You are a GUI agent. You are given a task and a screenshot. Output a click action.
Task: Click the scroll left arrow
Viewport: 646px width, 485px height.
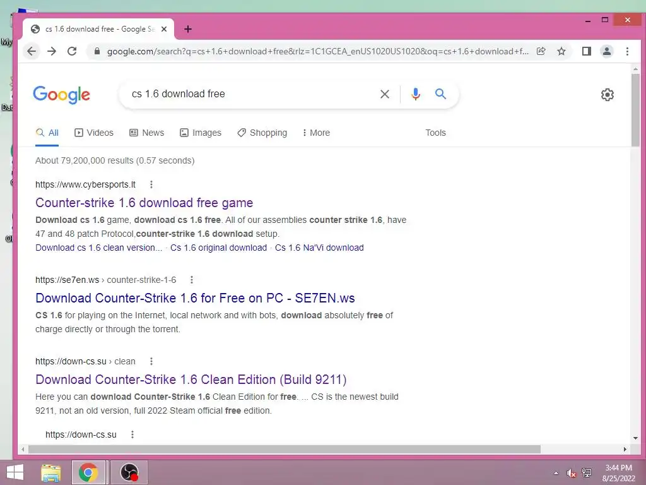tap(23, 449)
